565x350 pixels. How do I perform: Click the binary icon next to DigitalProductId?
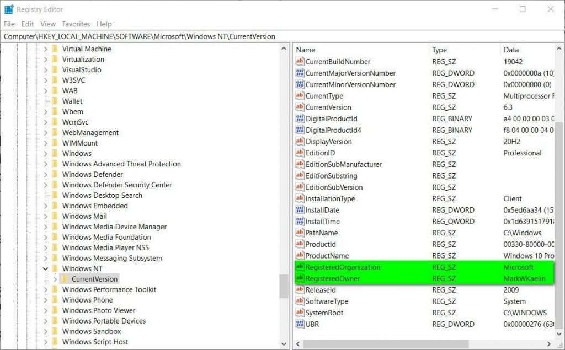point(301,119)
